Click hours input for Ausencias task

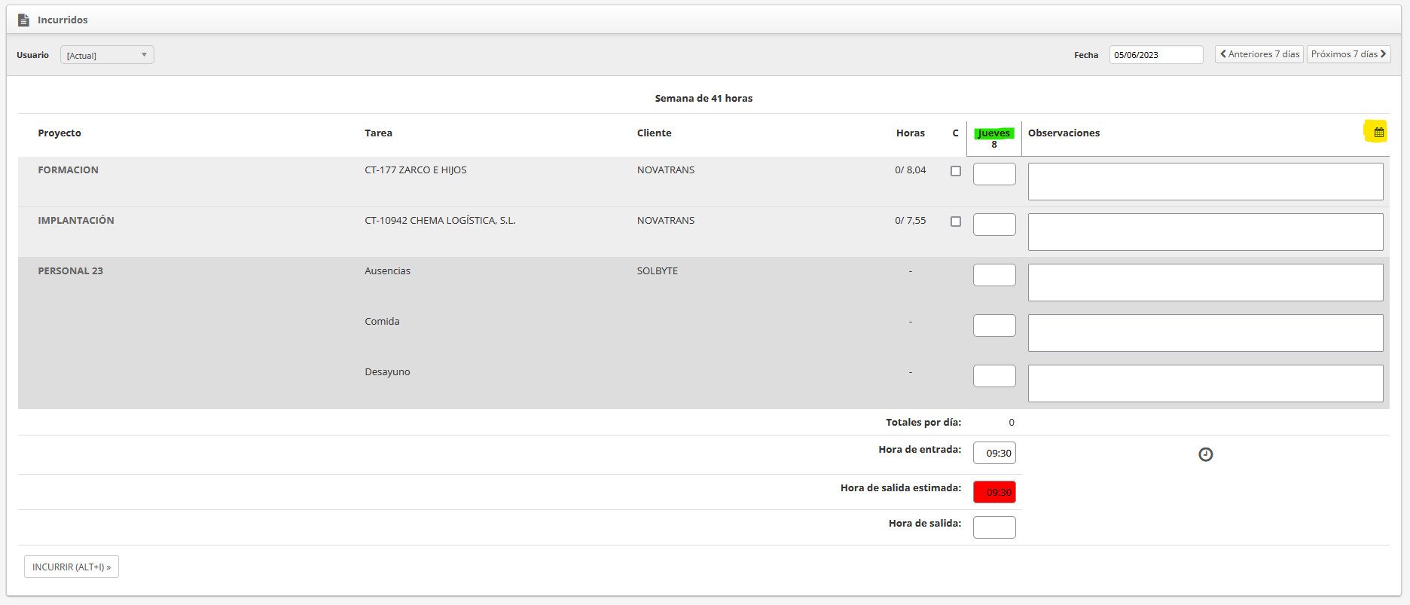[x=994, y=275]
